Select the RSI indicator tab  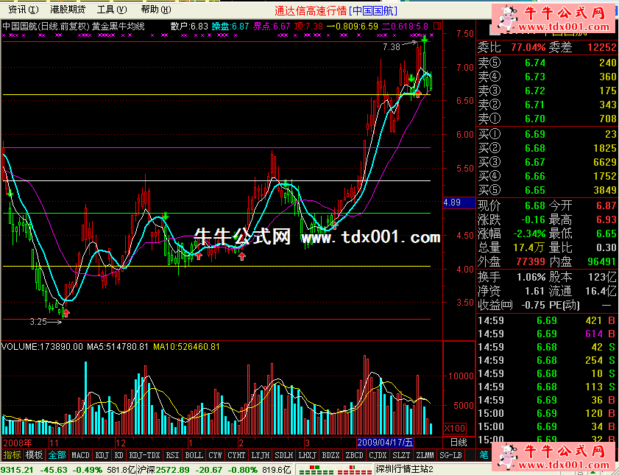click(x=172, y=455)
